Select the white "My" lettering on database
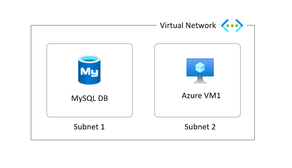This screenshot has width=292, height=168. (89, 72)
